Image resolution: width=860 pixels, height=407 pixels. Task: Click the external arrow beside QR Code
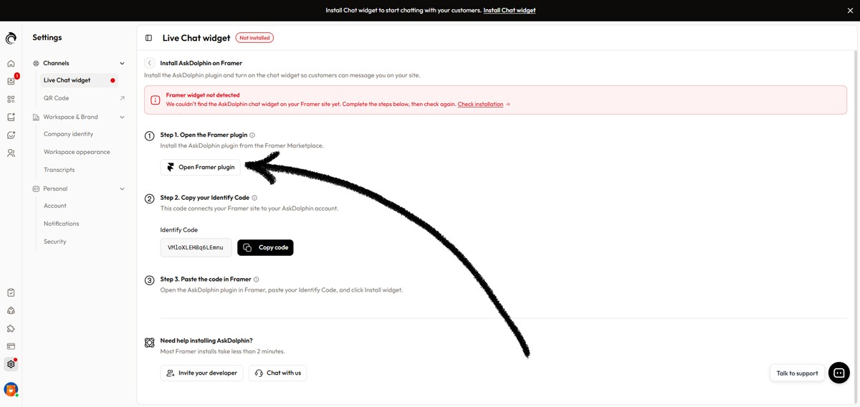point(122,98)
